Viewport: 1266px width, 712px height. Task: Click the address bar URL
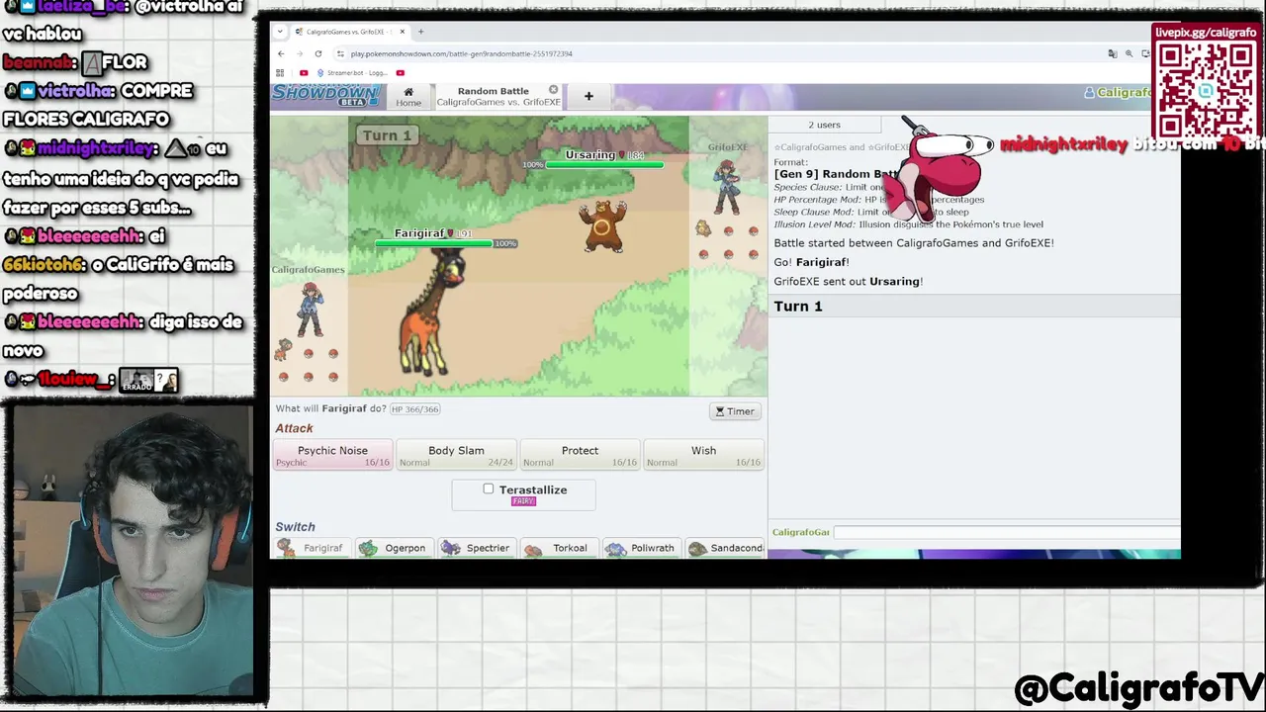click(461, 53)
